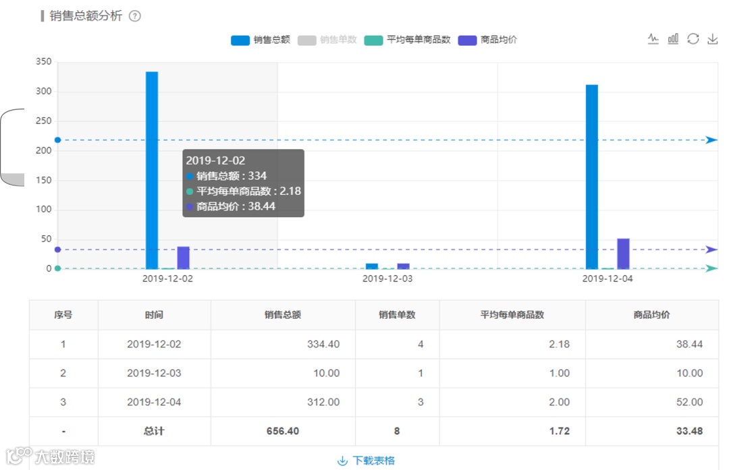Click the 销售总额 table column header
This screenshot has height=470, width=729.
pyautogui.click(x=283, y=315)
